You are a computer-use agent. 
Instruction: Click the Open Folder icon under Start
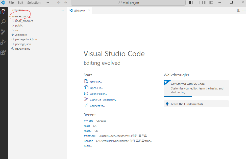click(x=86, y=93)
